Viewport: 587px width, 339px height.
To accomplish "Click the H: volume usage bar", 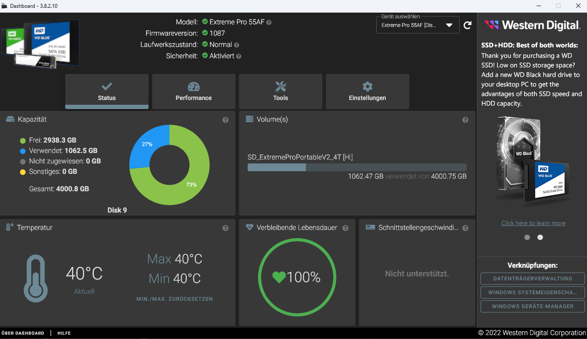I will pyautogui.click(x=357, y=167).
